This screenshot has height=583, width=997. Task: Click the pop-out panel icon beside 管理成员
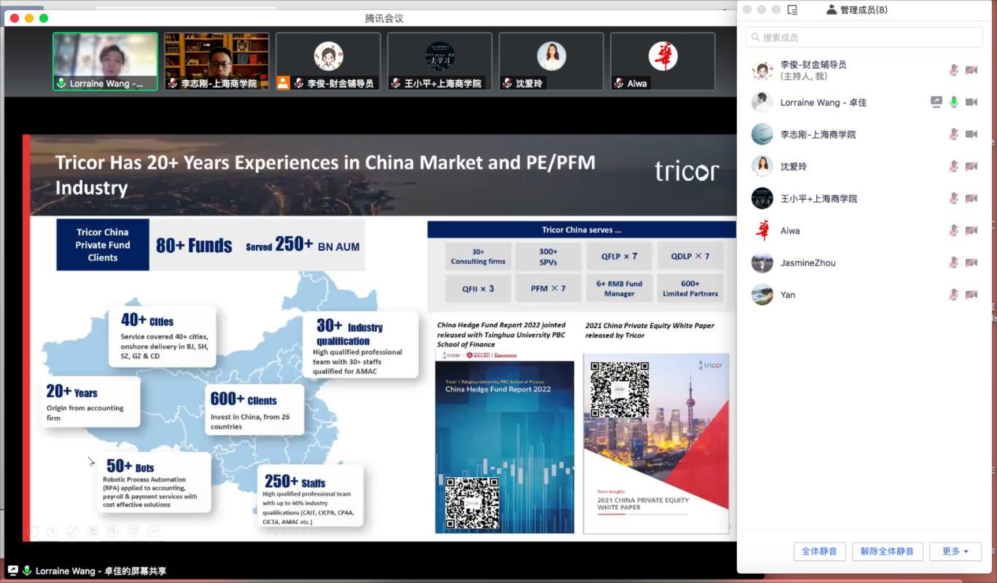pos(793,10)
